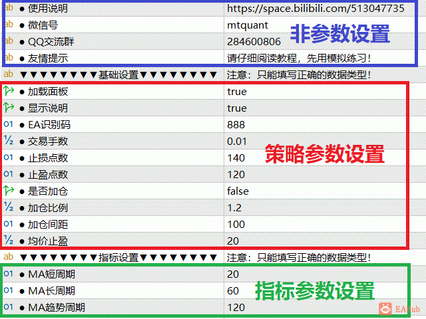Click the 微信号 value mtquant

coord(248,25)
